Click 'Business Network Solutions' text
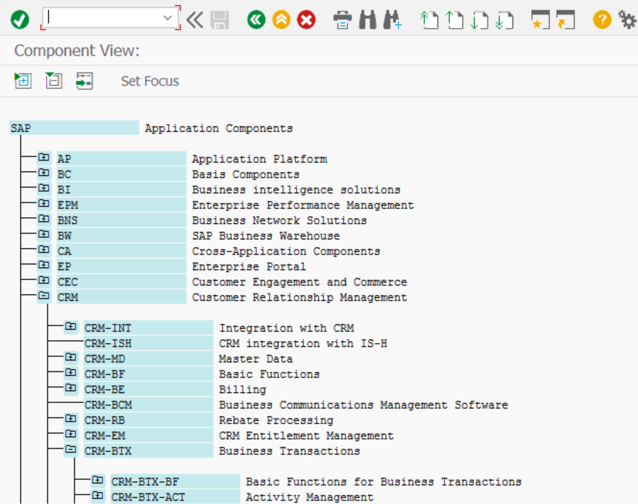This screenshot has width=638, height=504. [x=279, y=220]
